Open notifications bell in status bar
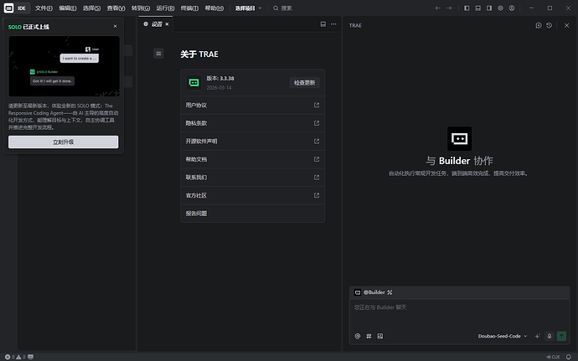Image resolution: width=578 pixels, height=361 pixels. [x=569, y=357]
